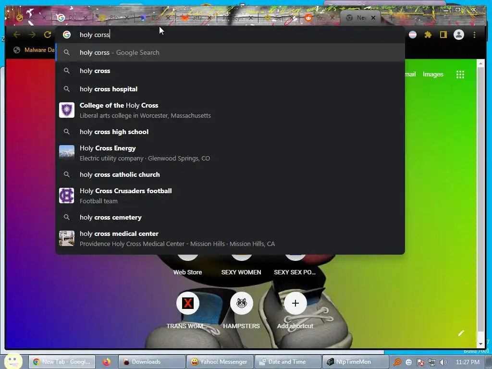Screen dimensions: 492x369
Task: Click the page scrollbar up arrow
Action: [x=480, y=64]
